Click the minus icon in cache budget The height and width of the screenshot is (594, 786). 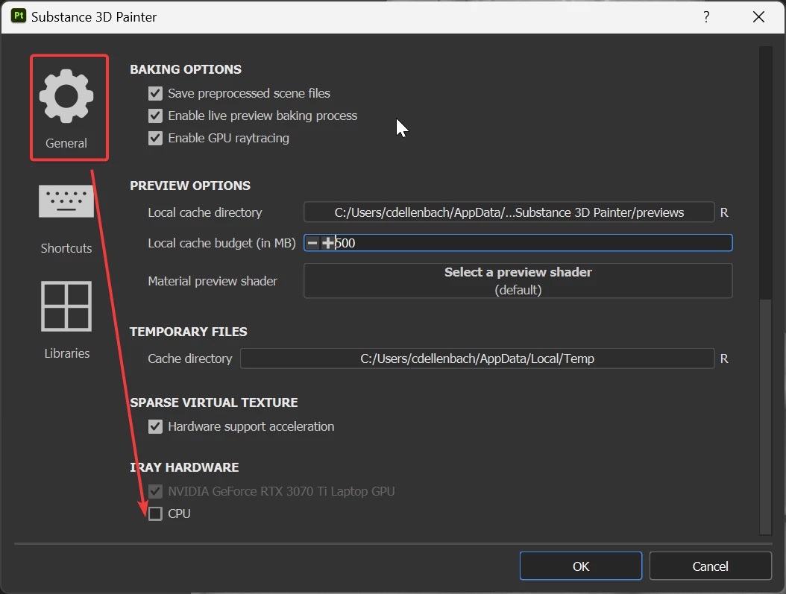(x=312, y=243)
